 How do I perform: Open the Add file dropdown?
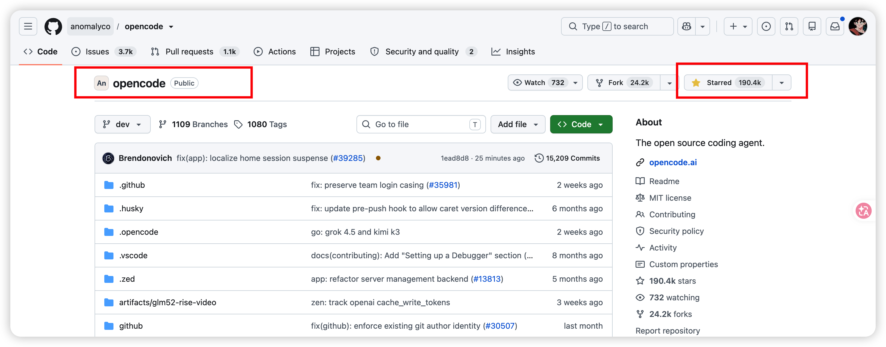click(518, 124)
